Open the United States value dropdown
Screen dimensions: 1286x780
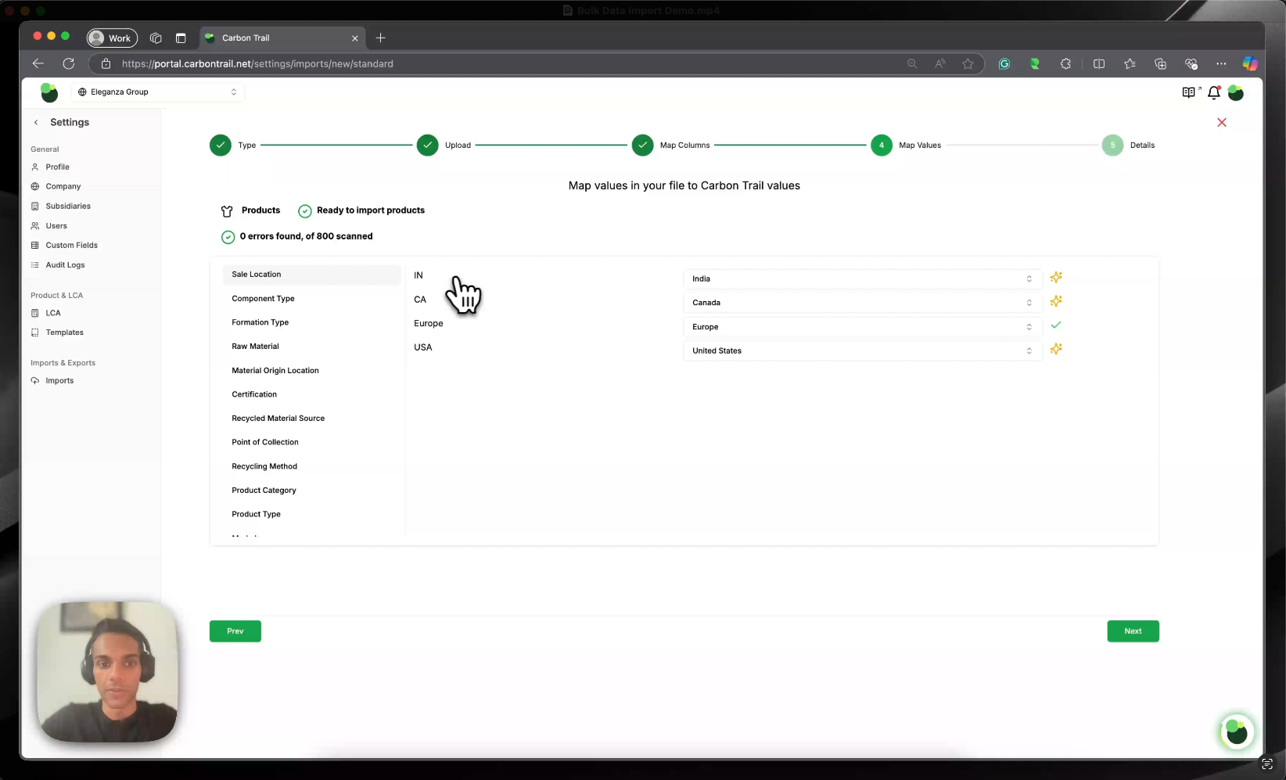coord(862,350)
